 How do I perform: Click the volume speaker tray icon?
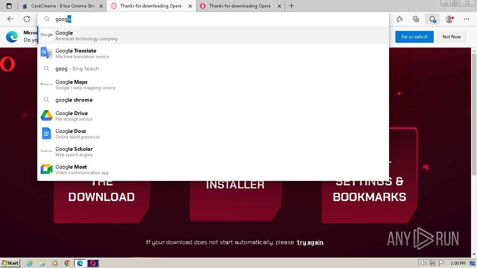[x=424, y=263]
